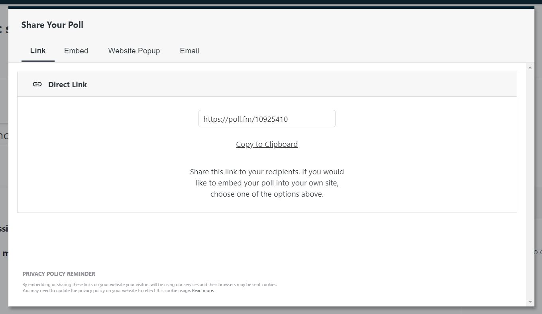Click the PRIVACY POLICY REMINDER heading
The width and height of the screenshot is (542, 314).
click(x=59, y=274)
